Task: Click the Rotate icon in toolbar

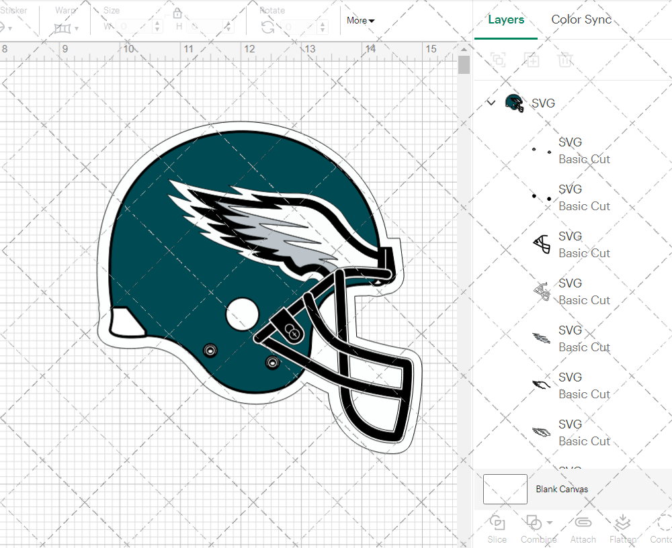Action: (x=267, y=27)
